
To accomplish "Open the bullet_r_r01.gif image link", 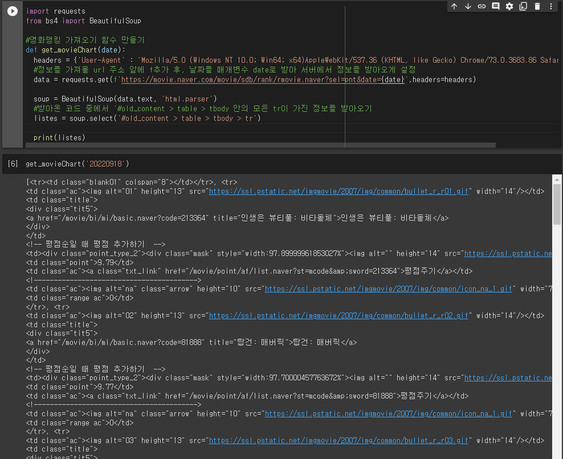I will point(338,192).
